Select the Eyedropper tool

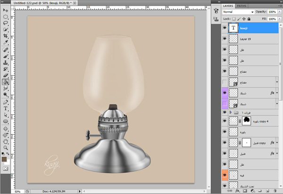[x=6, y=42]
